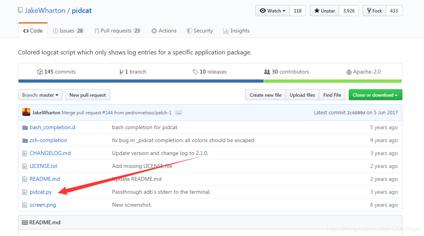The image size is (424, 236).
Task: Click the file icon for CHANGELOG.md
Action: [x=25, y=153]
